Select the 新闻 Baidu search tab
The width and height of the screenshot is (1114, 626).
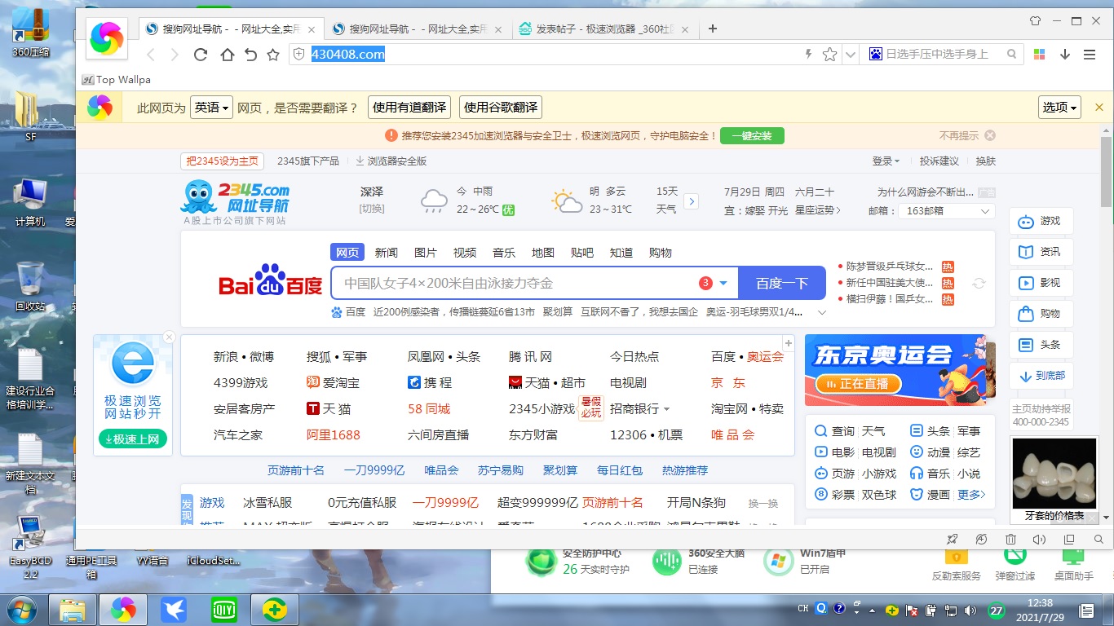click(387, 253)
